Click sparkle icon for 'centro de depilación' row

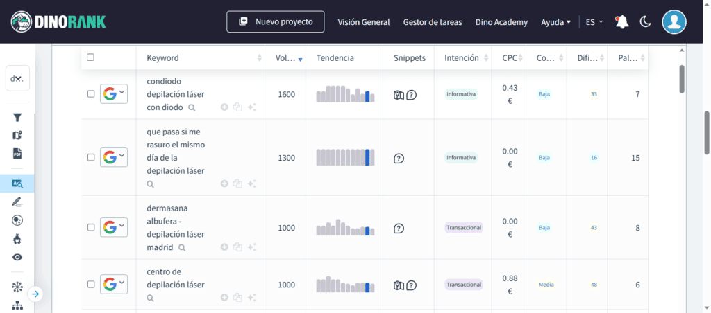pos(251,297)
